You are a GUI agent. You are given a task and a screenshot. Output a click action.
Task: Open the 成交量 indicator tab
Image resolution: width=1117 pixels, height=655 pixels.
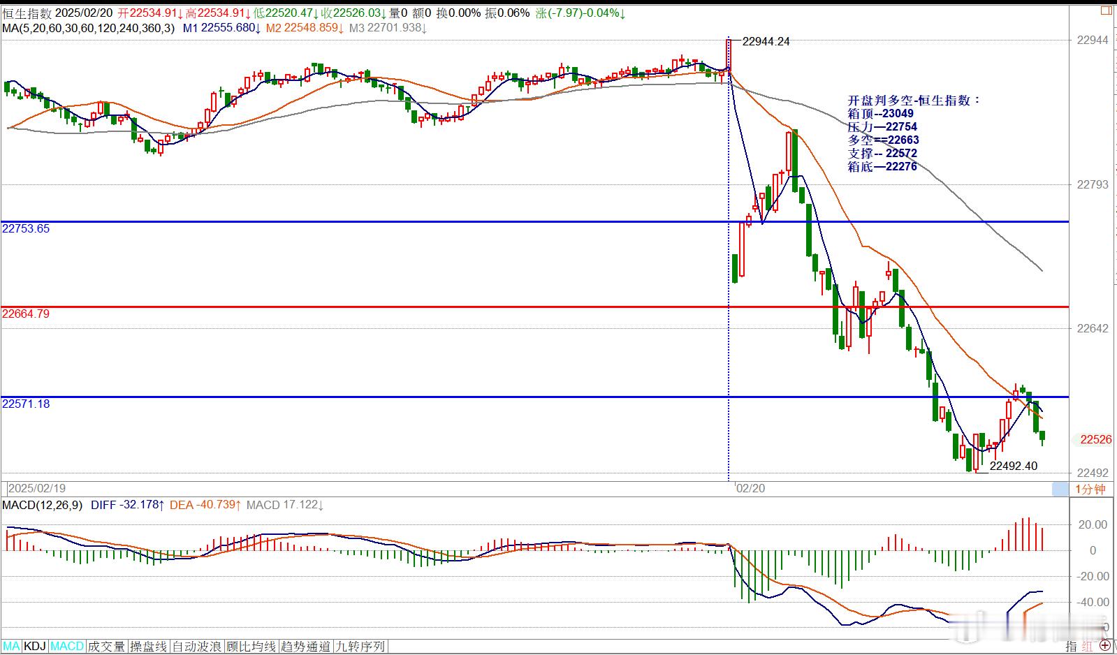click(x=107, y=647)
